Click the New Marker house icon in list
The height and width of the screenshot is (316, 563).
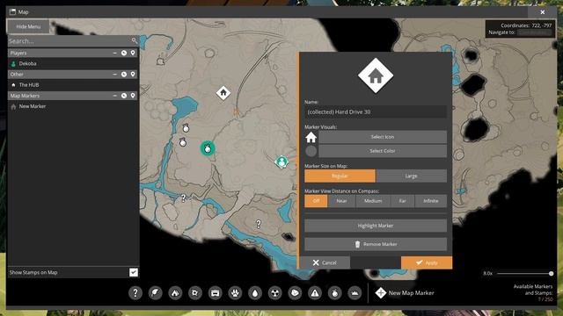14,106
